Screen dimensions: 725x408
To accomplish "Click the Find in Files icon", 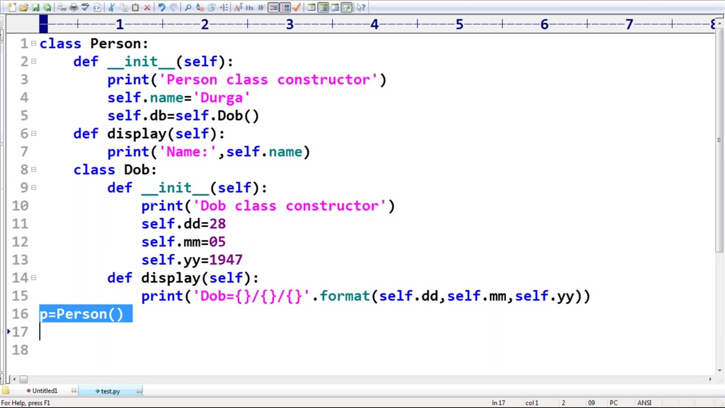I will click(x=211, y=7).
